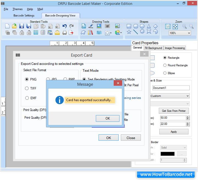The height and width of the screenshot is (180, 198).
Task: Click the Export document red arrow icon
Action: click(71, 33)
